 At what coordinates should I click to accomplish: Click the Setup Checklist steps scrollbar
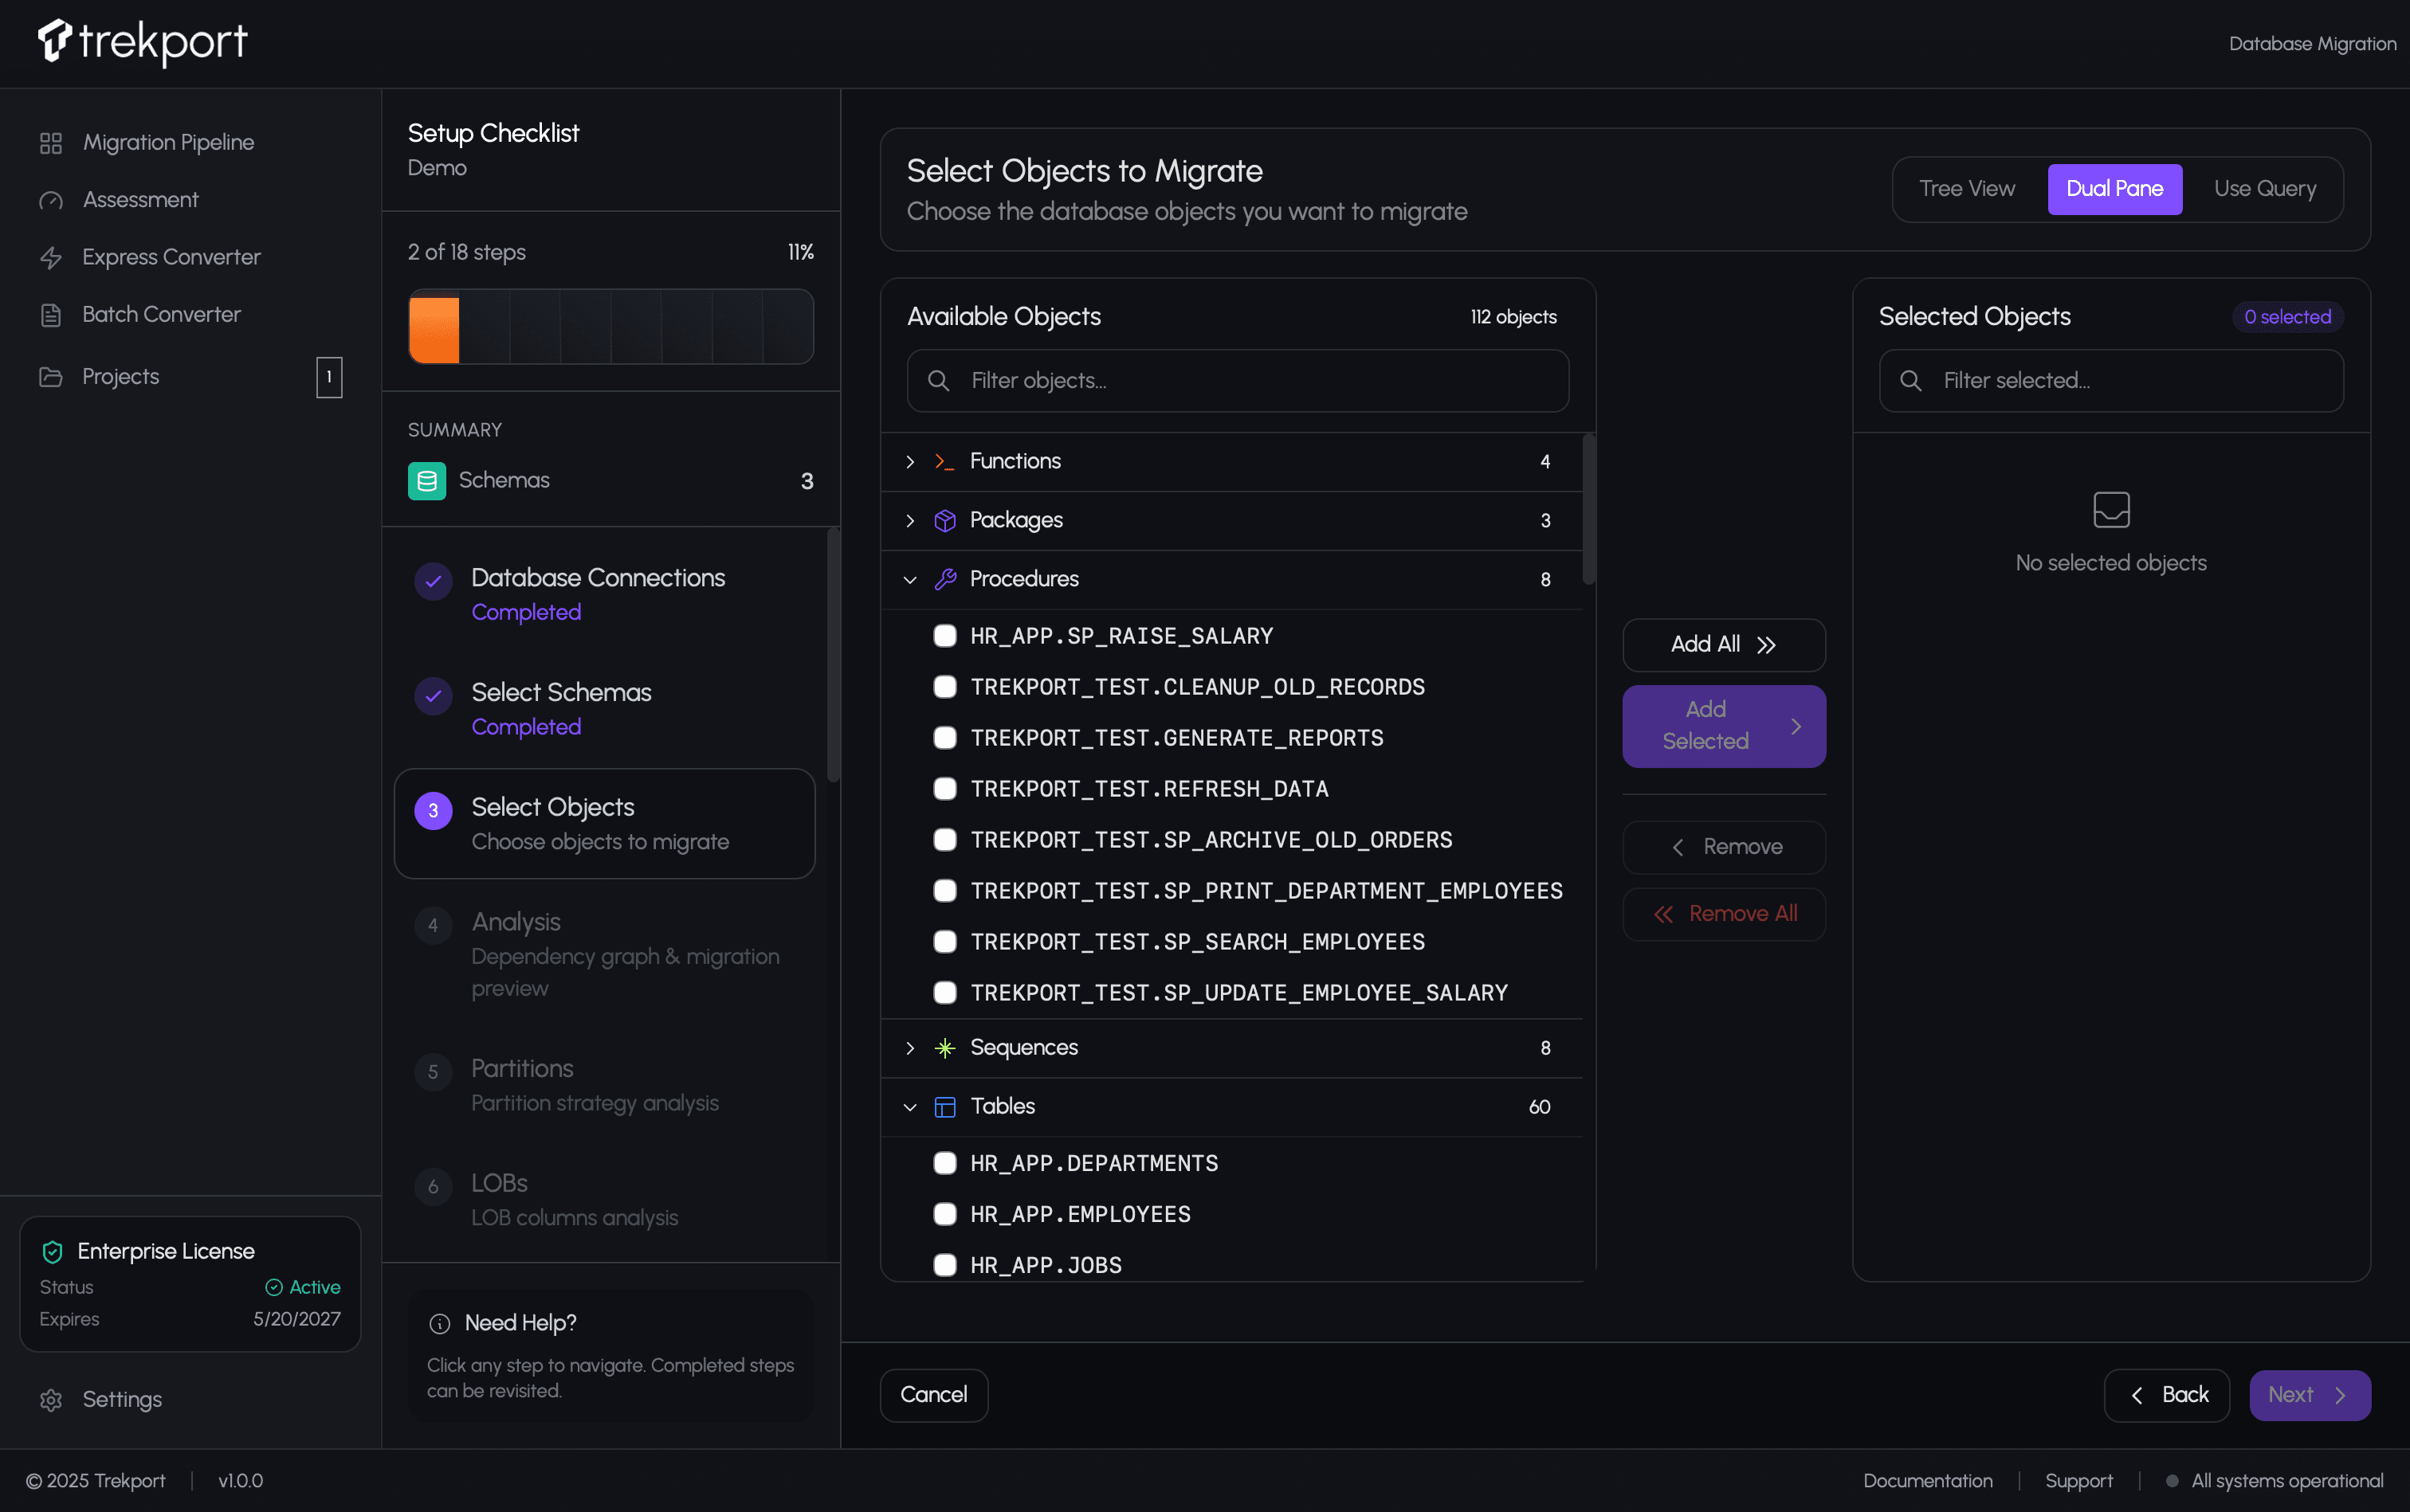(x=832, y=656)
